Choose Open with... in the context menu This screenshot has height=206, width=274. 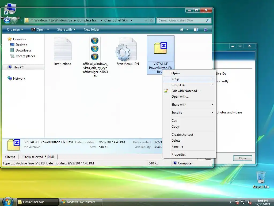click(189, 97)
